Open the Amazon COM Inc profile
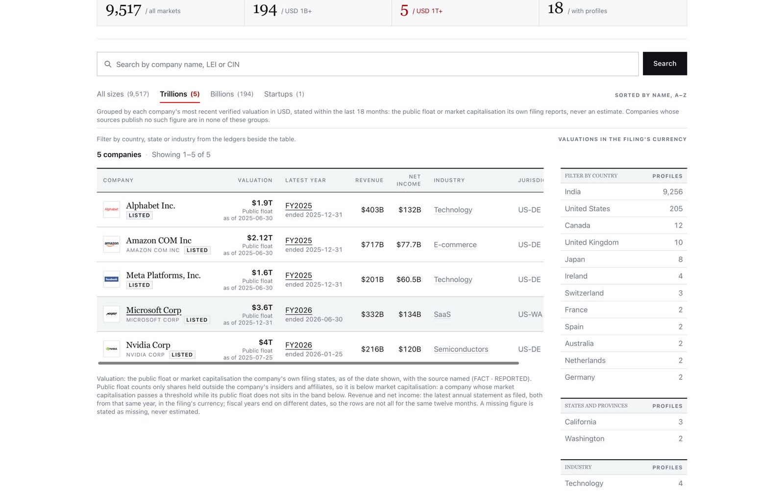 click(x=158, y=241)
